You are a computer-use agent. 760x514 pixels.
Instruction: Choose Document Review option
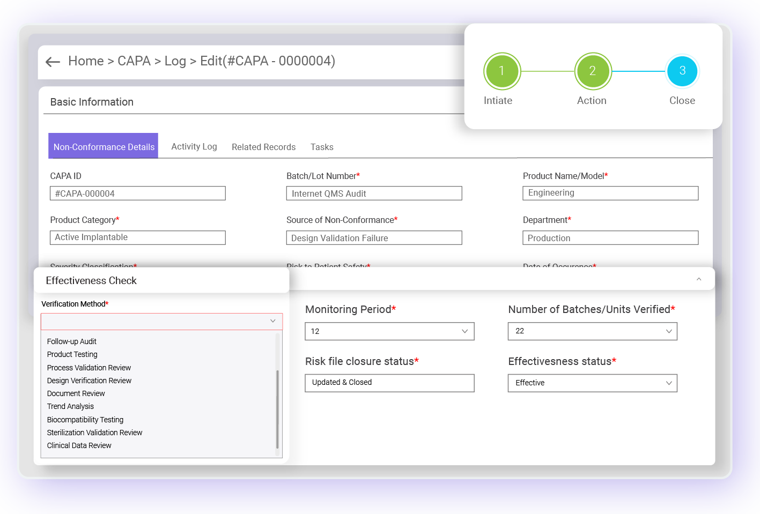76,393
